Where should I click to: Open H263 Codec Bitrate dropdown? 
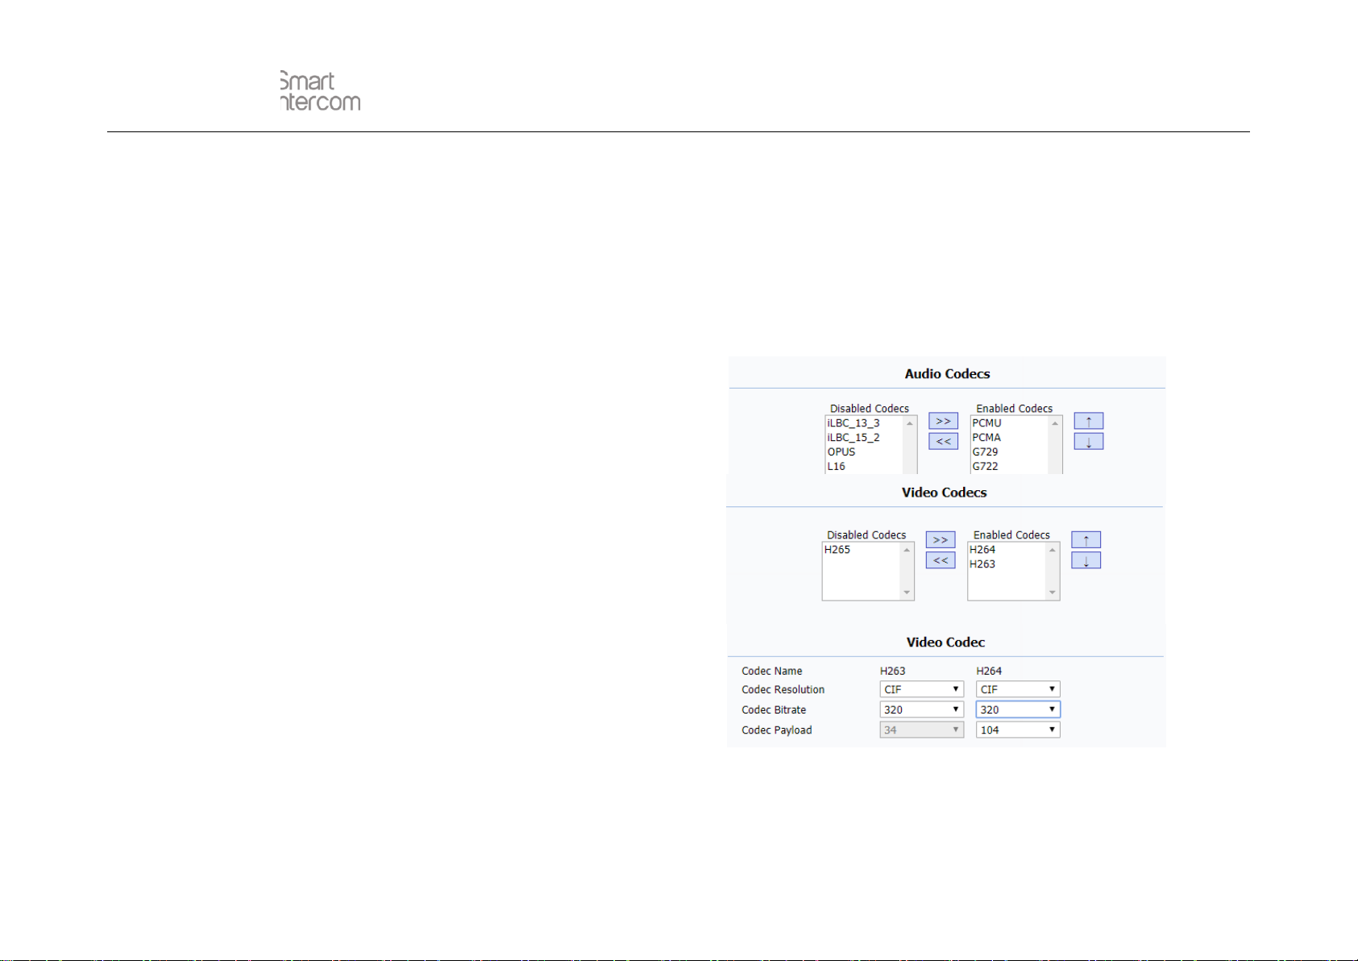921,709
